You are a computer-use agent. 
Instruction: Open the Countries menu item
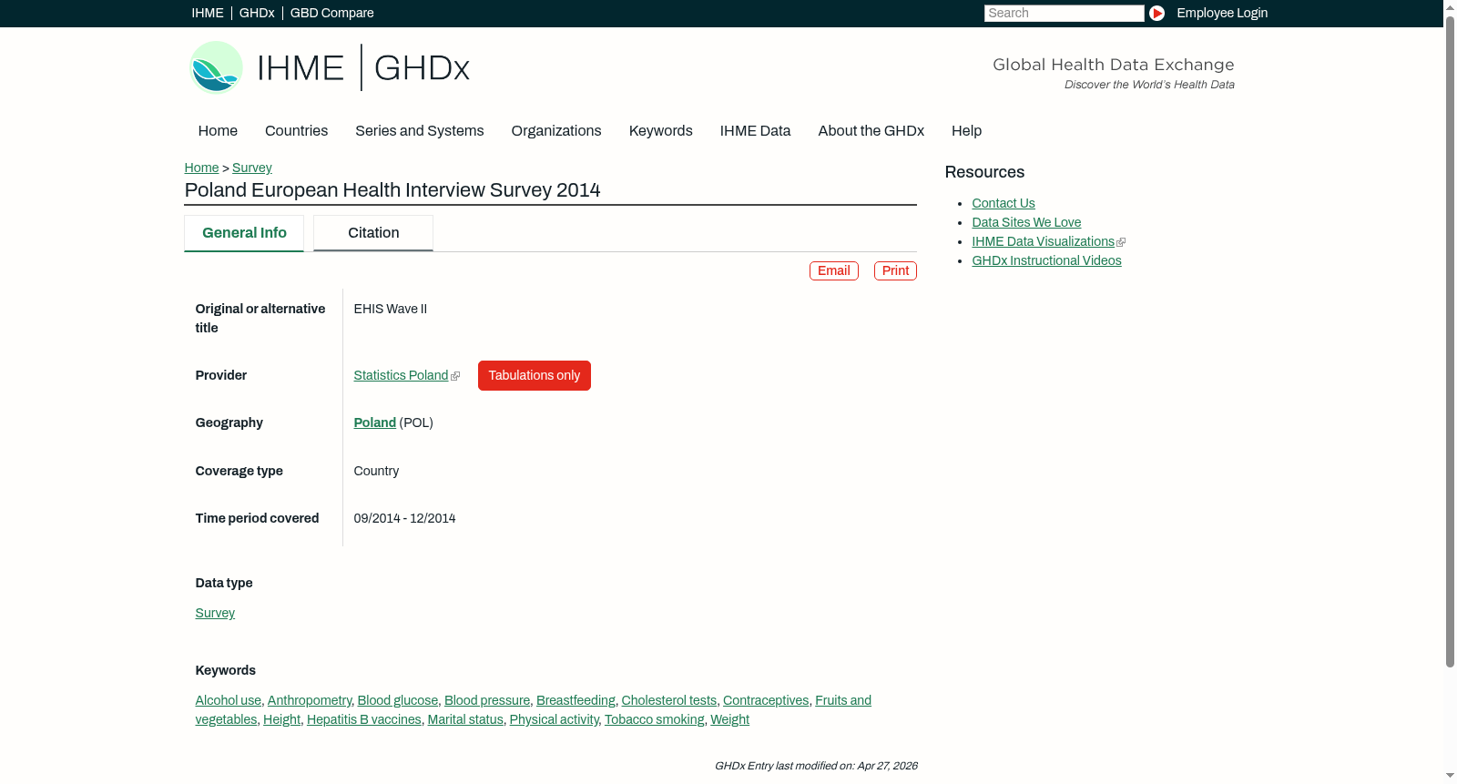click(296, 131)
